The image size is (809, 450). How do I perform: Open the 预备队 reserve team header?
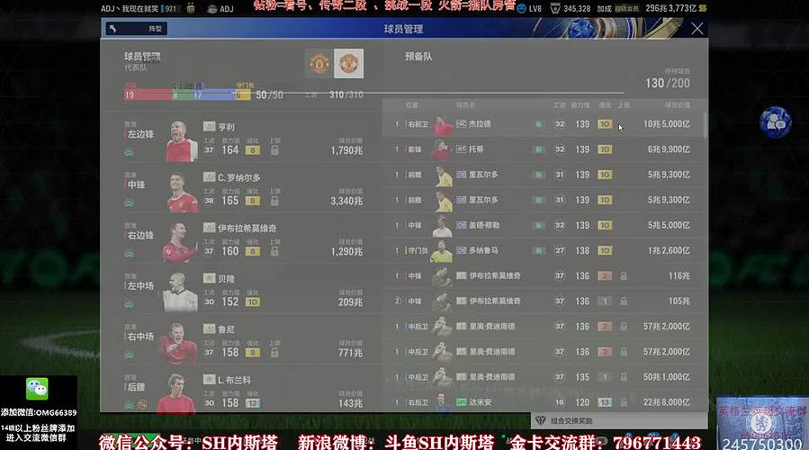418,56
